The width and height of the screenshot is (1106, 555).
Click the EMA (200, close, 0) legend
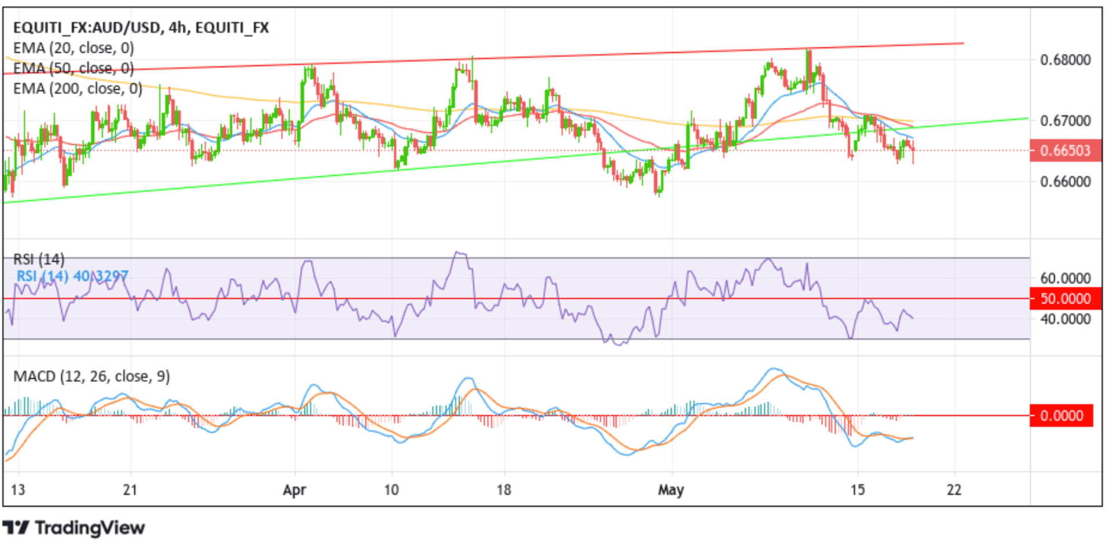pos(78,89)
